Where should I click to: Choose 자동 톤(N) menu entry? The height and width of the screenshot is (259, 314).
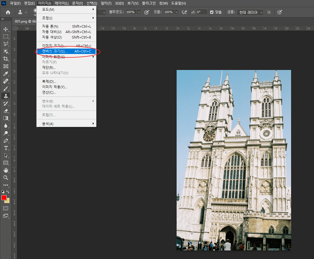[66, 26]
